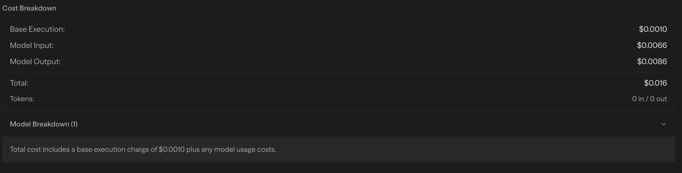Select the Base Execution label

click(37, 29)
